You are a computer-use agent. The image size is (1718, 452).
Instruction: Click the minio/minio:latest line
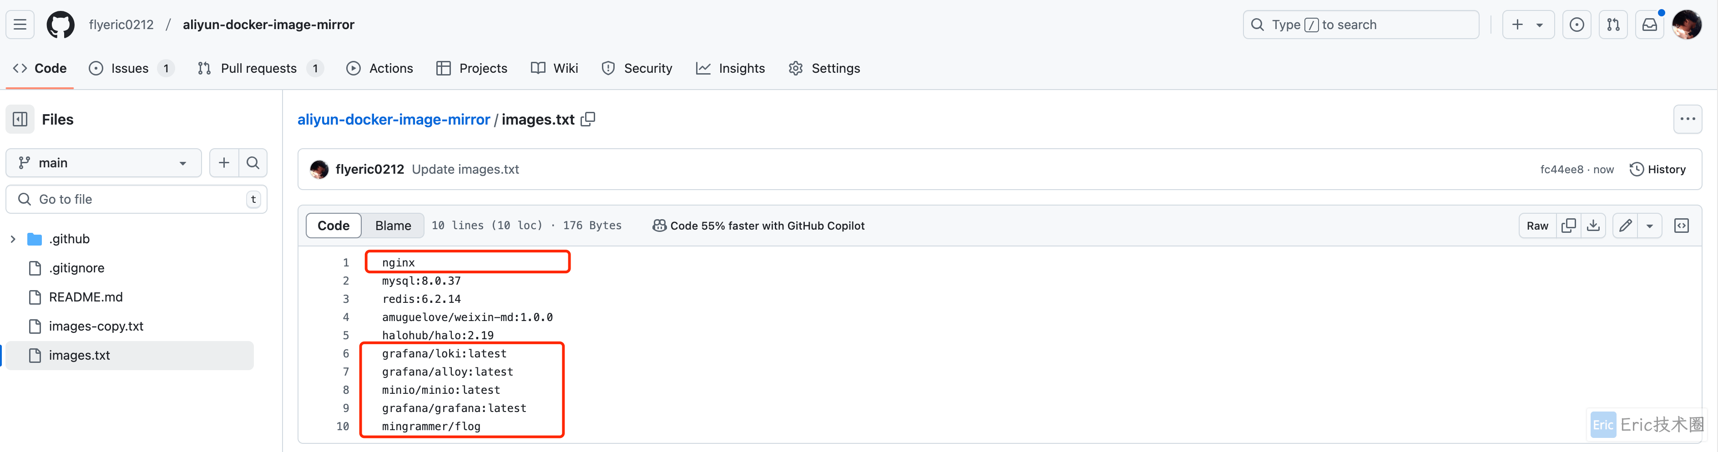(x=441, y=390)
